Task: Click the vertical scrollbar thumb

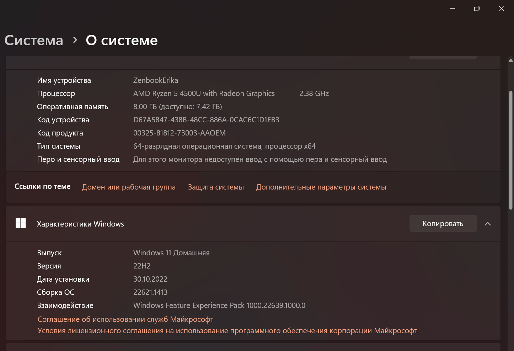Action: click(511, 150)
